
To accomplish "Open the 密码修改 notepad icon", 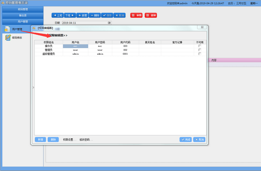I will [8, 38].
